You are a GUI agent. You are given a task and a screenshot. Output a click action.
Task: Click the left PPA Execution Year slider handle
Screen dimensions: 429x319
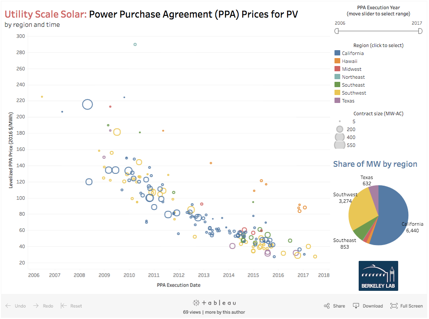point(338,31)
